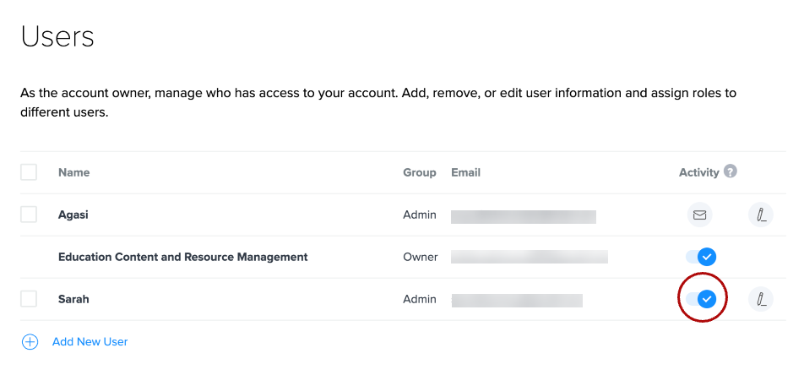Select the Agasi user name
The image size is (804, 375).
point(73,215)
